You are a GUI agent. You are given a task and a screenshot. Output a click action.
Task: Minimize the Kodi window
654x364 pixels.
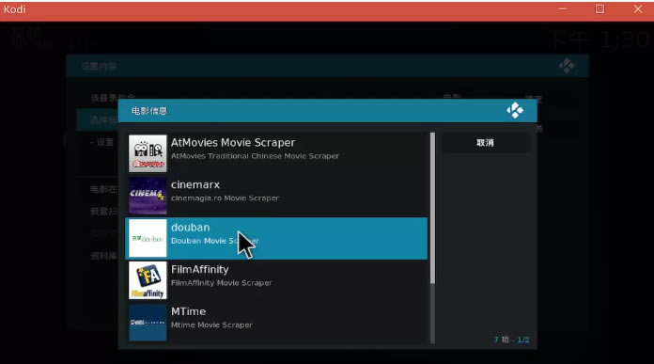tap(562, 9)
